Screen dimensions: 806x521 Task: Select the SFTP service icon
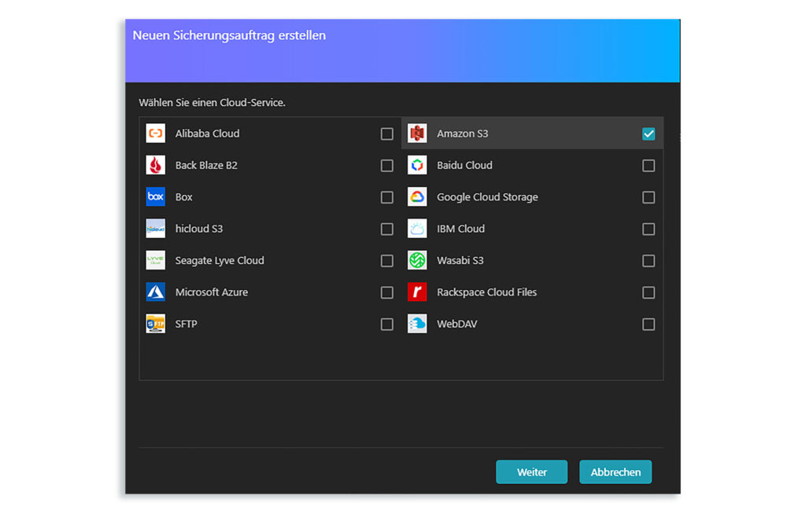coord(156,324)
